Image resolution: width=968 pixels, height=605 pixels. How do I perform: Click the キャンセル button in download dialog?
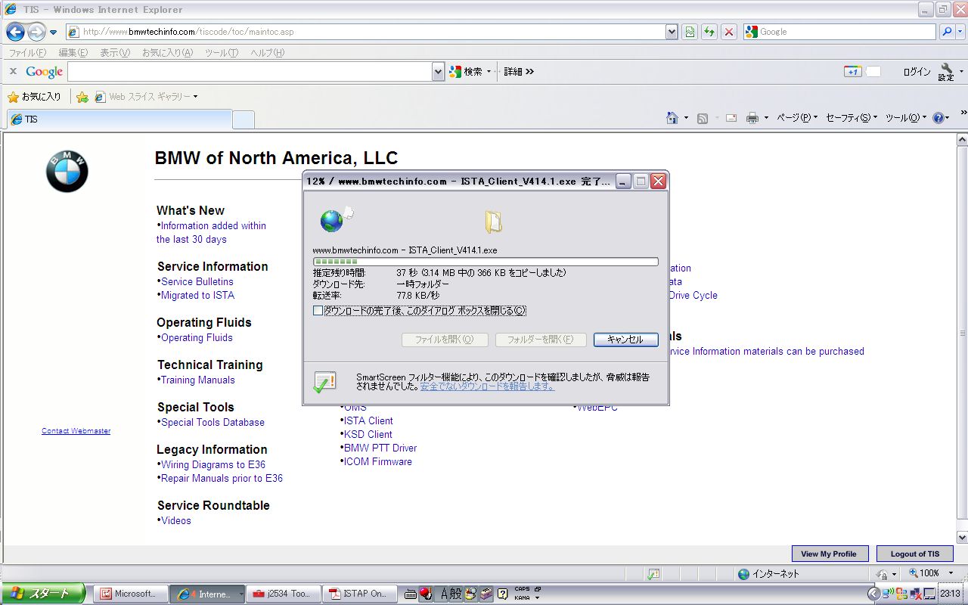coord(625,340)
